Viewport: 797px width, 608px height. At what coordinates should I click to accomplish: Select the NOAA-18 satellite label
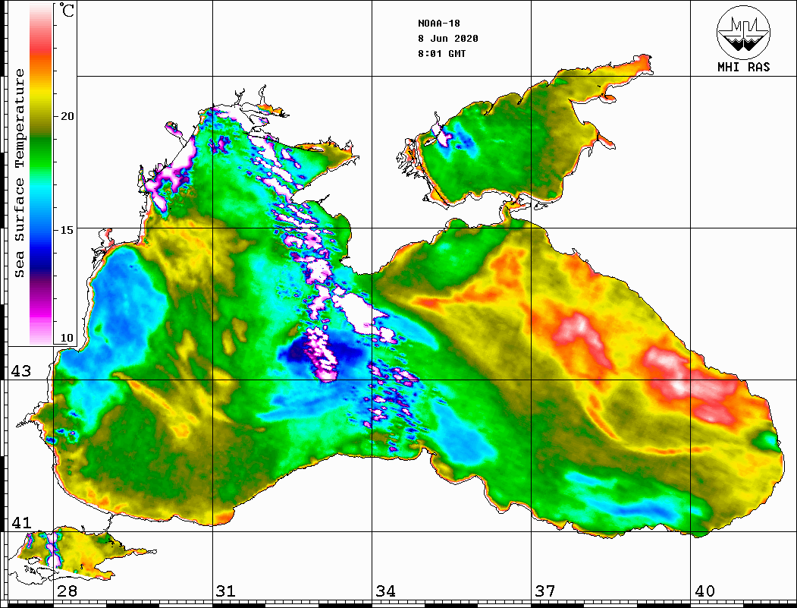pos(438,24)
